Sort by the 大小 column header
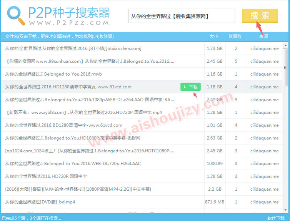290x221 pixels. click(x=213, y=36)
